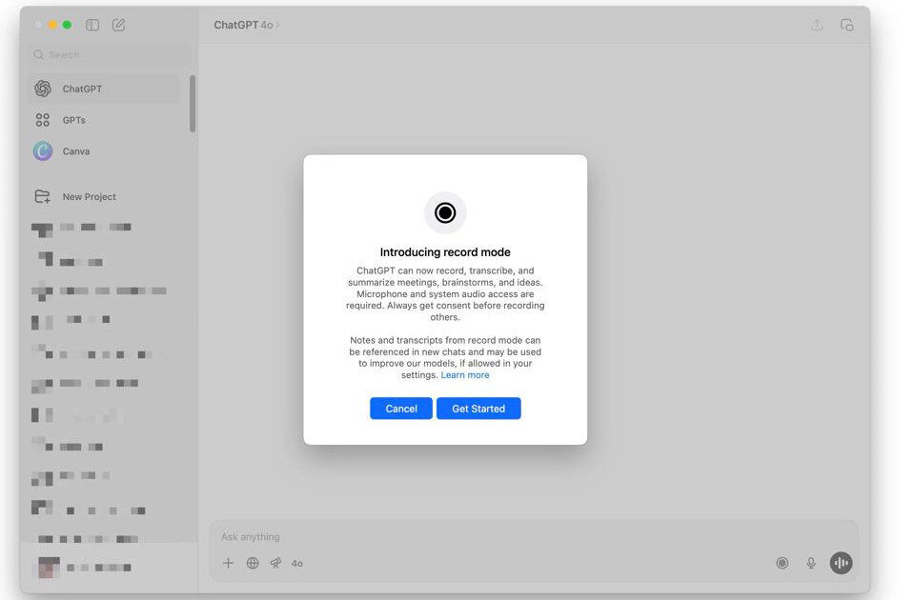The image size is (915, 600).
Task: Click Get Started in record mode dialog
Action: coord(478,409)
